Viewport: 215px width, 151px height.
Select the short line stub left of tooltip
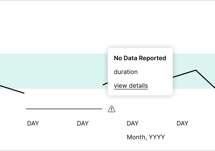(x=105, y=84)
